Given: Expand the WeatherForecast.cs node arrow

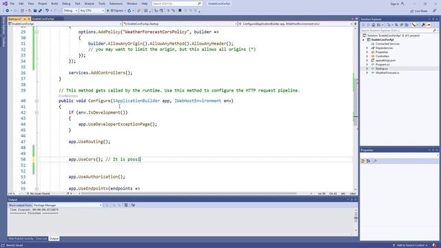Looking at the screenshot, I should (367, 73).
